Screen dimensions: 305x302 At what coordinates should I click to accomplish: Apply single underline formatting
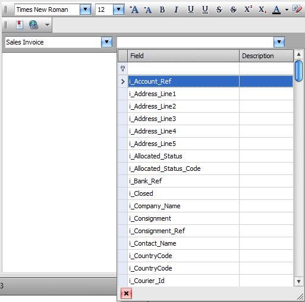[x=191, y=9]
